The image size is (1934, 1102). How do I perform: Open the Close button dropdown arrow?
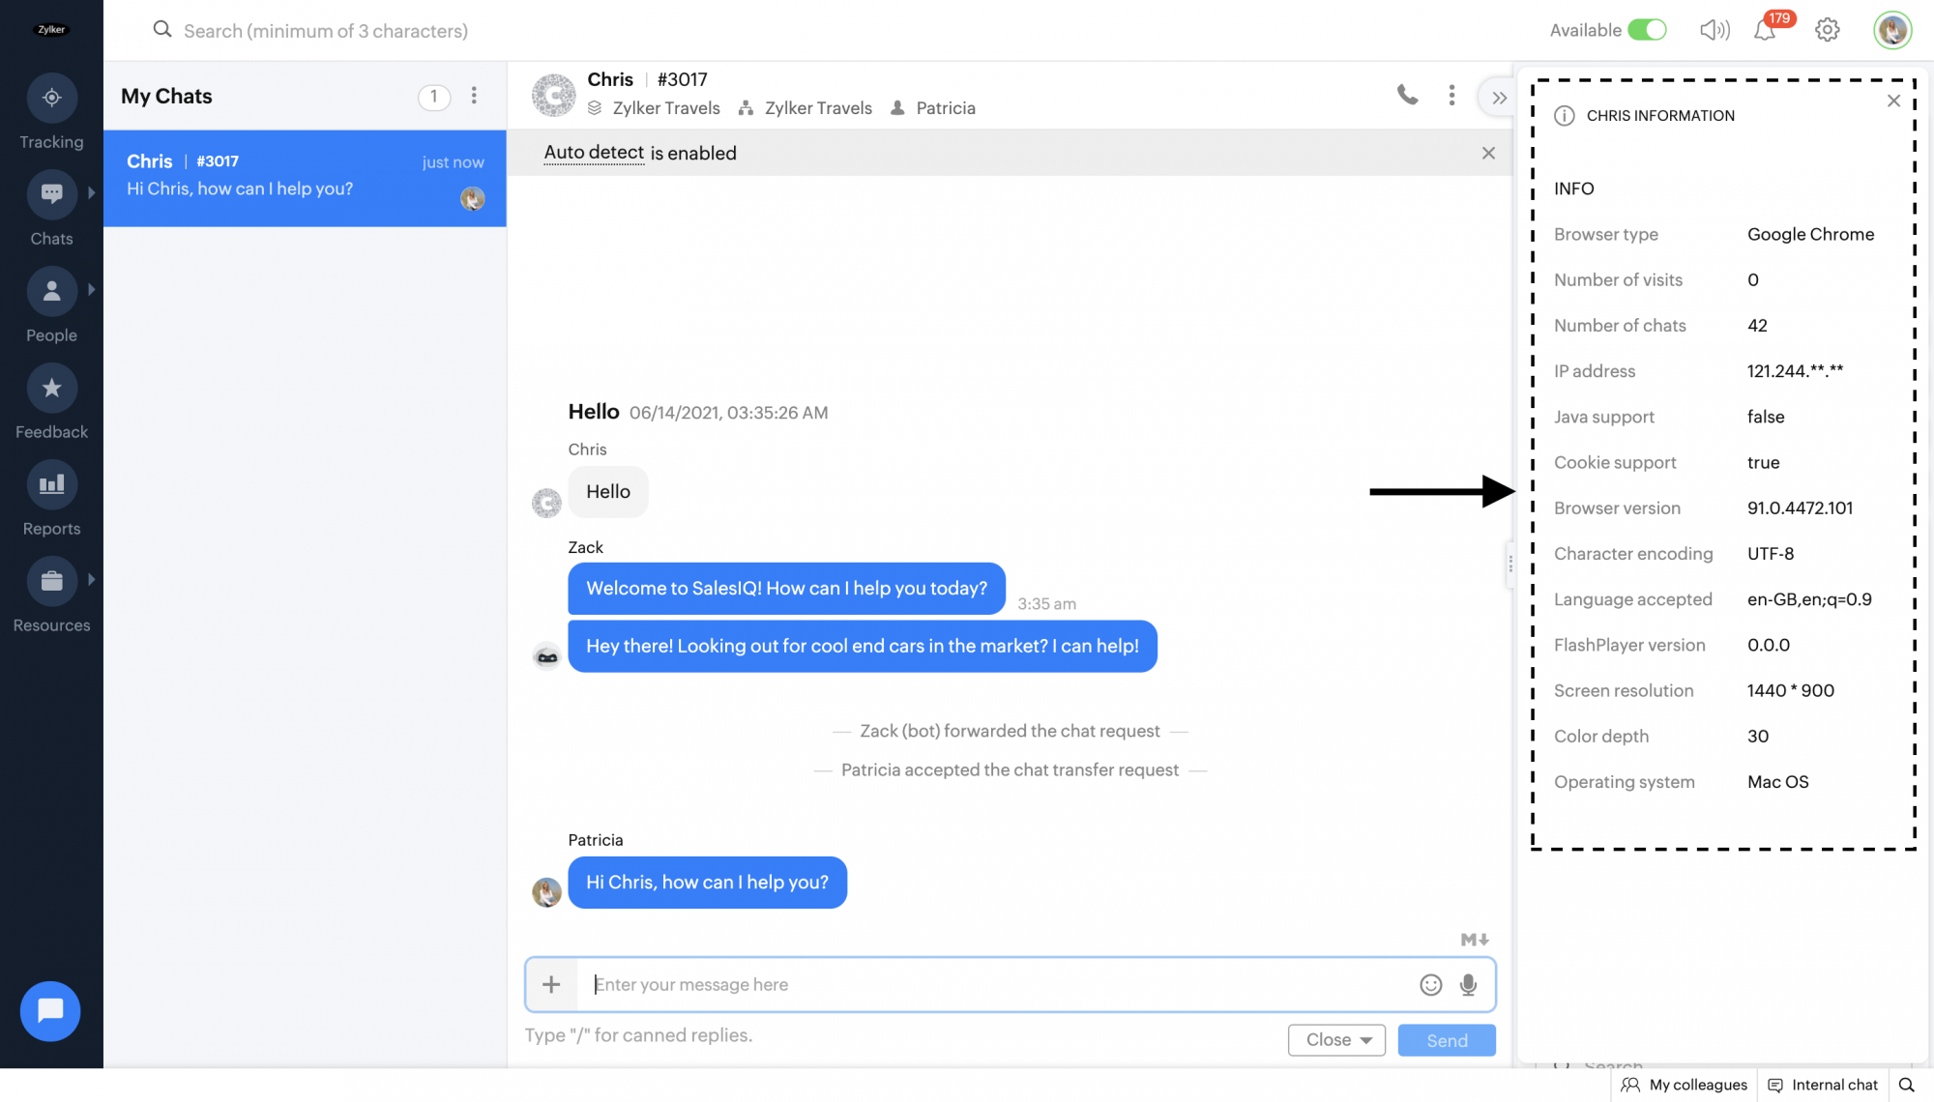click(x=1366, y=1040)
